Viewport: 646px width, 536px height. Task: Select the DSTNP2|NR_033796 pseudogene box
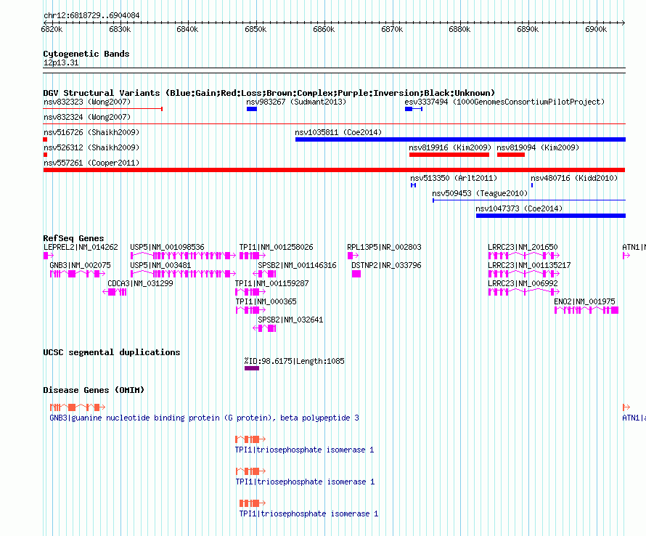click(356, 274)
